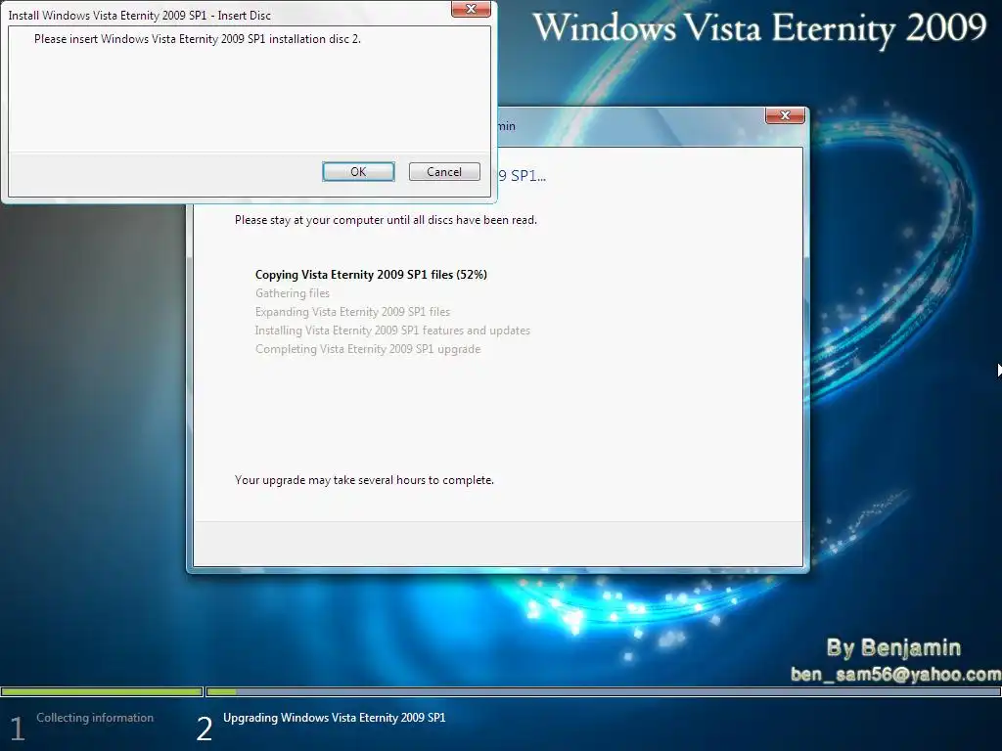Click the stage 1 Collecting information progress bar
Image resolution: width=1002 pixels, height=751 pixels.
[x=102, y=691]
